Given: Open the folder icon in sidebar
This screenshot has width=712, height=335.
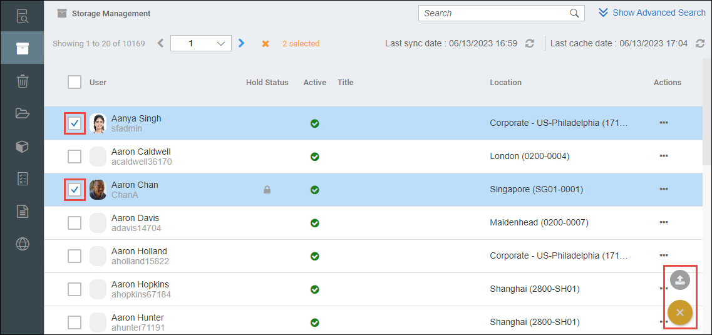Looking at the screenshot, I should [x=22, y=113].
